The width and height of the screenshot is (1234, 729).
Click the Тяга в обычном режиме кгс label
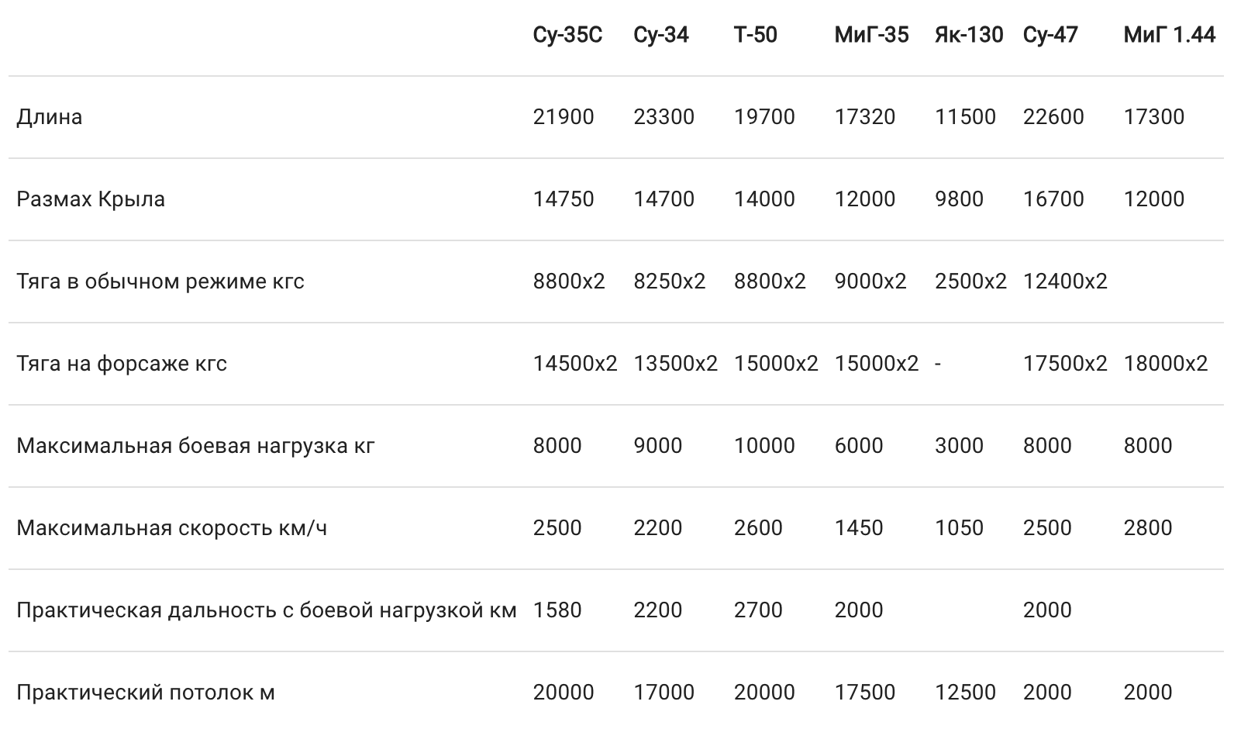(160, 282)
